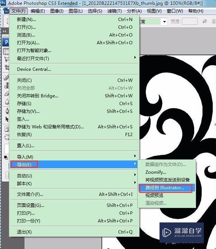Viewport: 216px width, 249px height.
Task: Select the Path Selection arrow tool
Action: click(7, 119)
